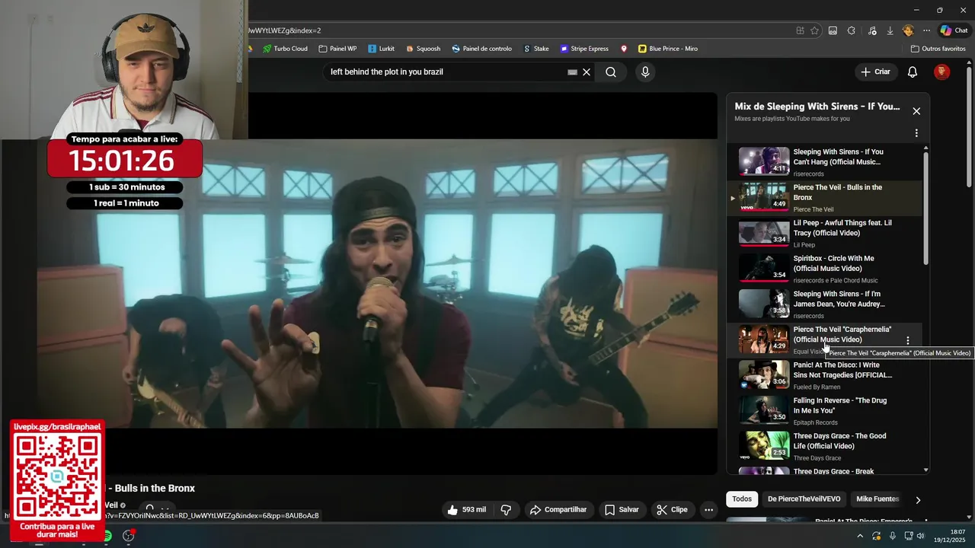Open browser screenshot/collections icon

coord(833,30)
